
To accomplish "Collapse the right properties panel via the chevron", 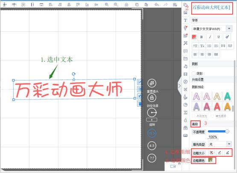I will pos(179,86).
